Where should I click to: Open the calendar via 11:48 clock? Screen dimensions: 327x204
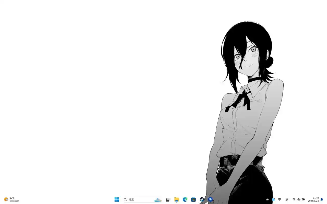(x=313, y=199)
